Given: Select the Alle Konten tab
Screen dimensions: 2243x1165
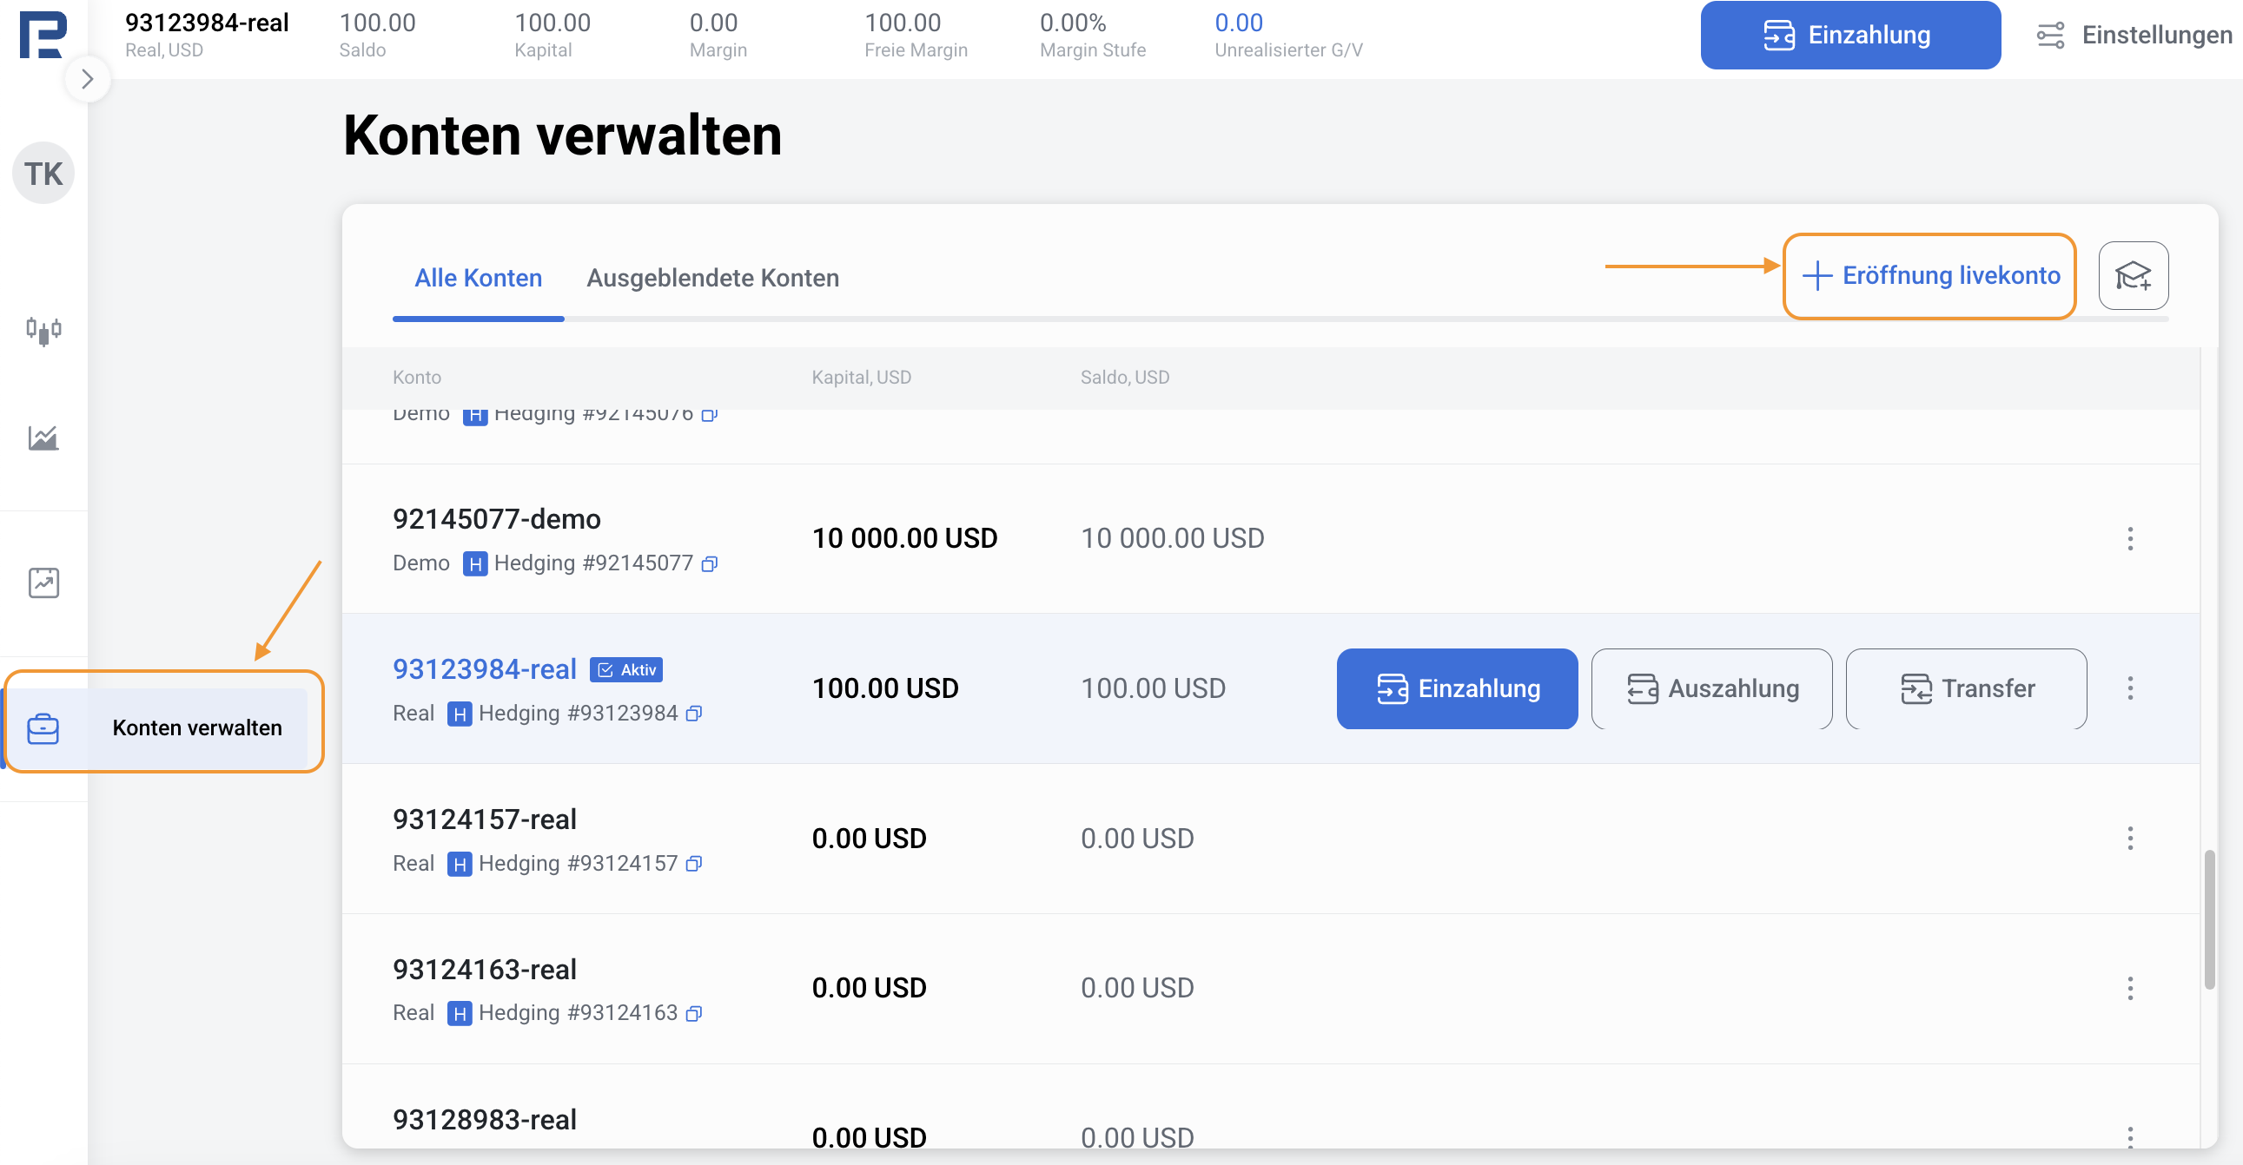Looking at the screenshot, I should pos(478,278).
